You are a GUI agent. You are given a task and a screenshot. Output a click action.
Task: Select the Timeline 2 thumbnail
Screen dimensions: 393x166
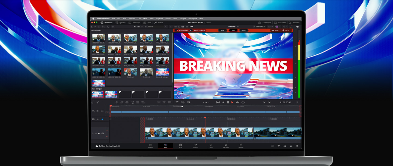coord(146,72)
